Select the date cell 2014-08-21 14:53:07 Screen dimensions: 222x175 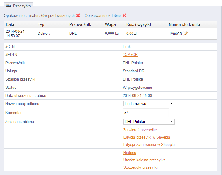coord(15,34)
